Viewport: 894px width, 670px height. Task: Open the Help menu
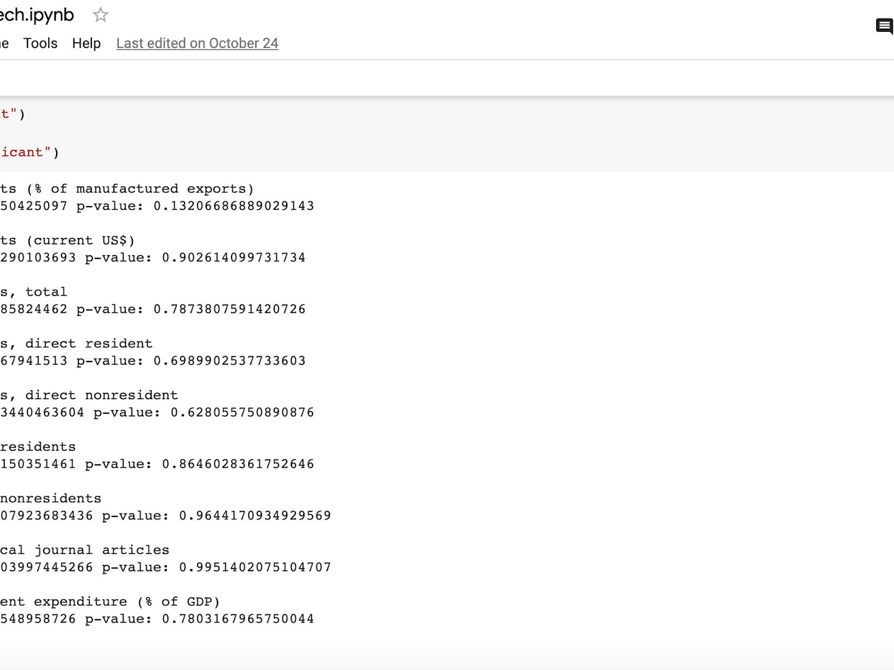[86, 43]
